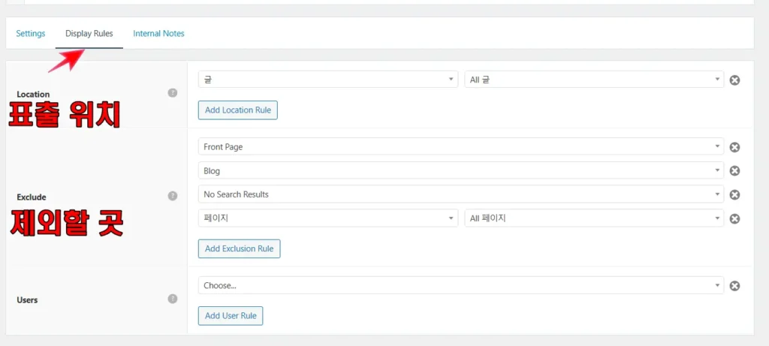Open the Choose... users dropdown
Image resolution: width=769 pixels, height=346 pixels.
(x=461, y=285)
